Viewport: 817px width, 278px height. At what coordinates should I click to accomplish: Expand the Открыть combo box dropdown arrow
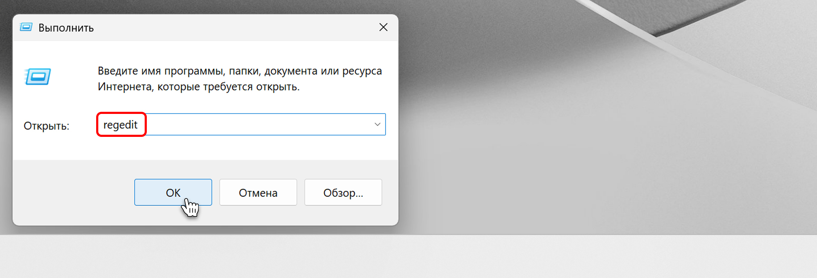point(377,125)
